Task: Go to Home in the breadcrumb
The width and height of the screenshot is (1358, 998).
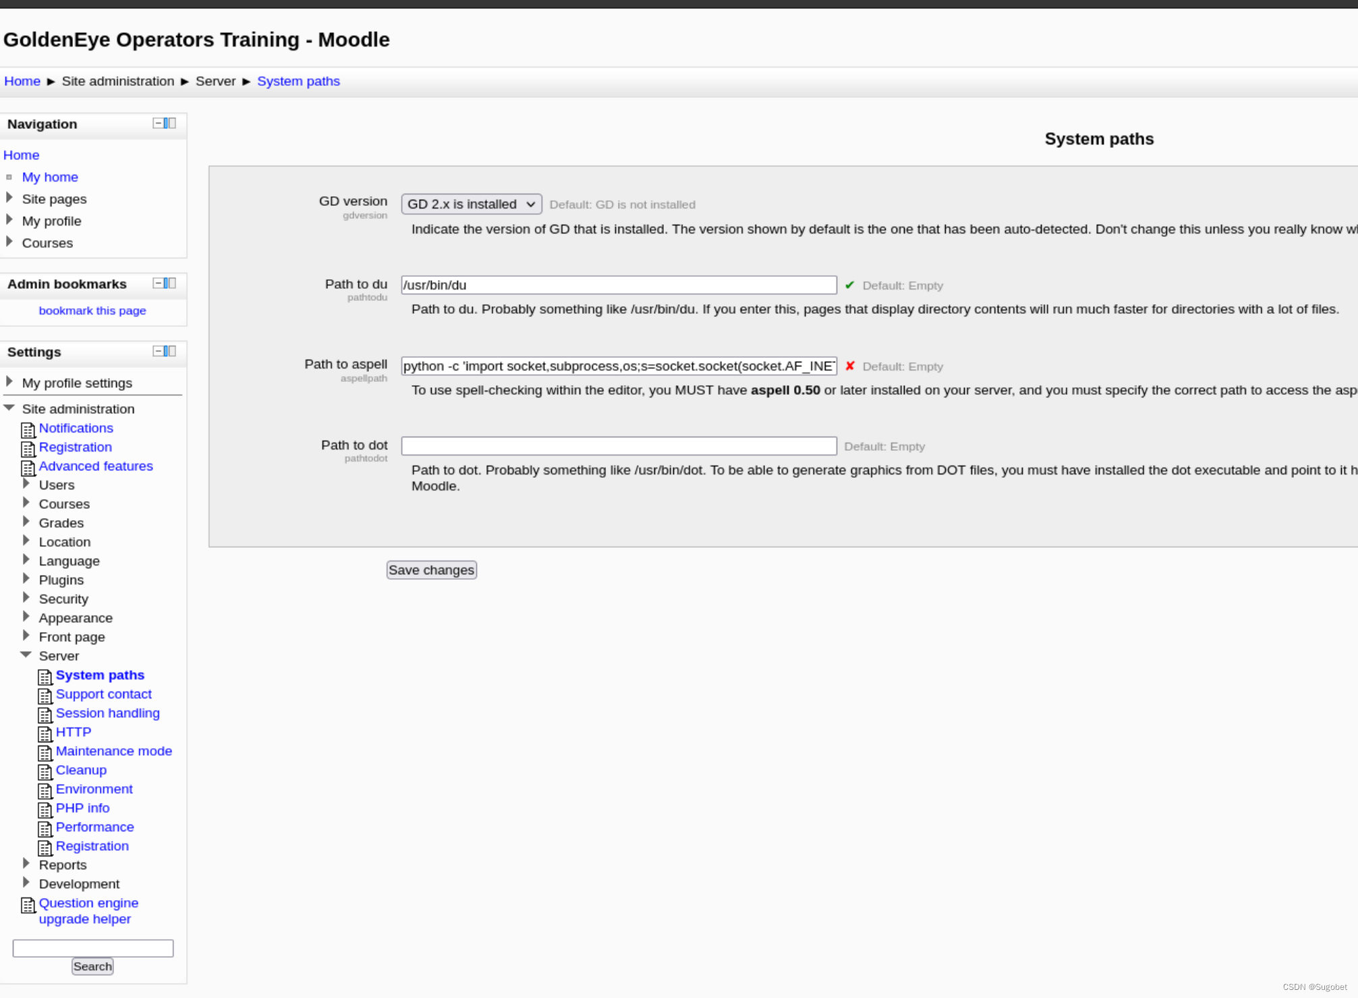Action: tap(22, 81)
